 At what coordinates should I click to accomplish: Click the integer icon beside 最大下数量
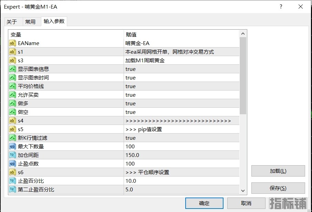pos(12,147)
